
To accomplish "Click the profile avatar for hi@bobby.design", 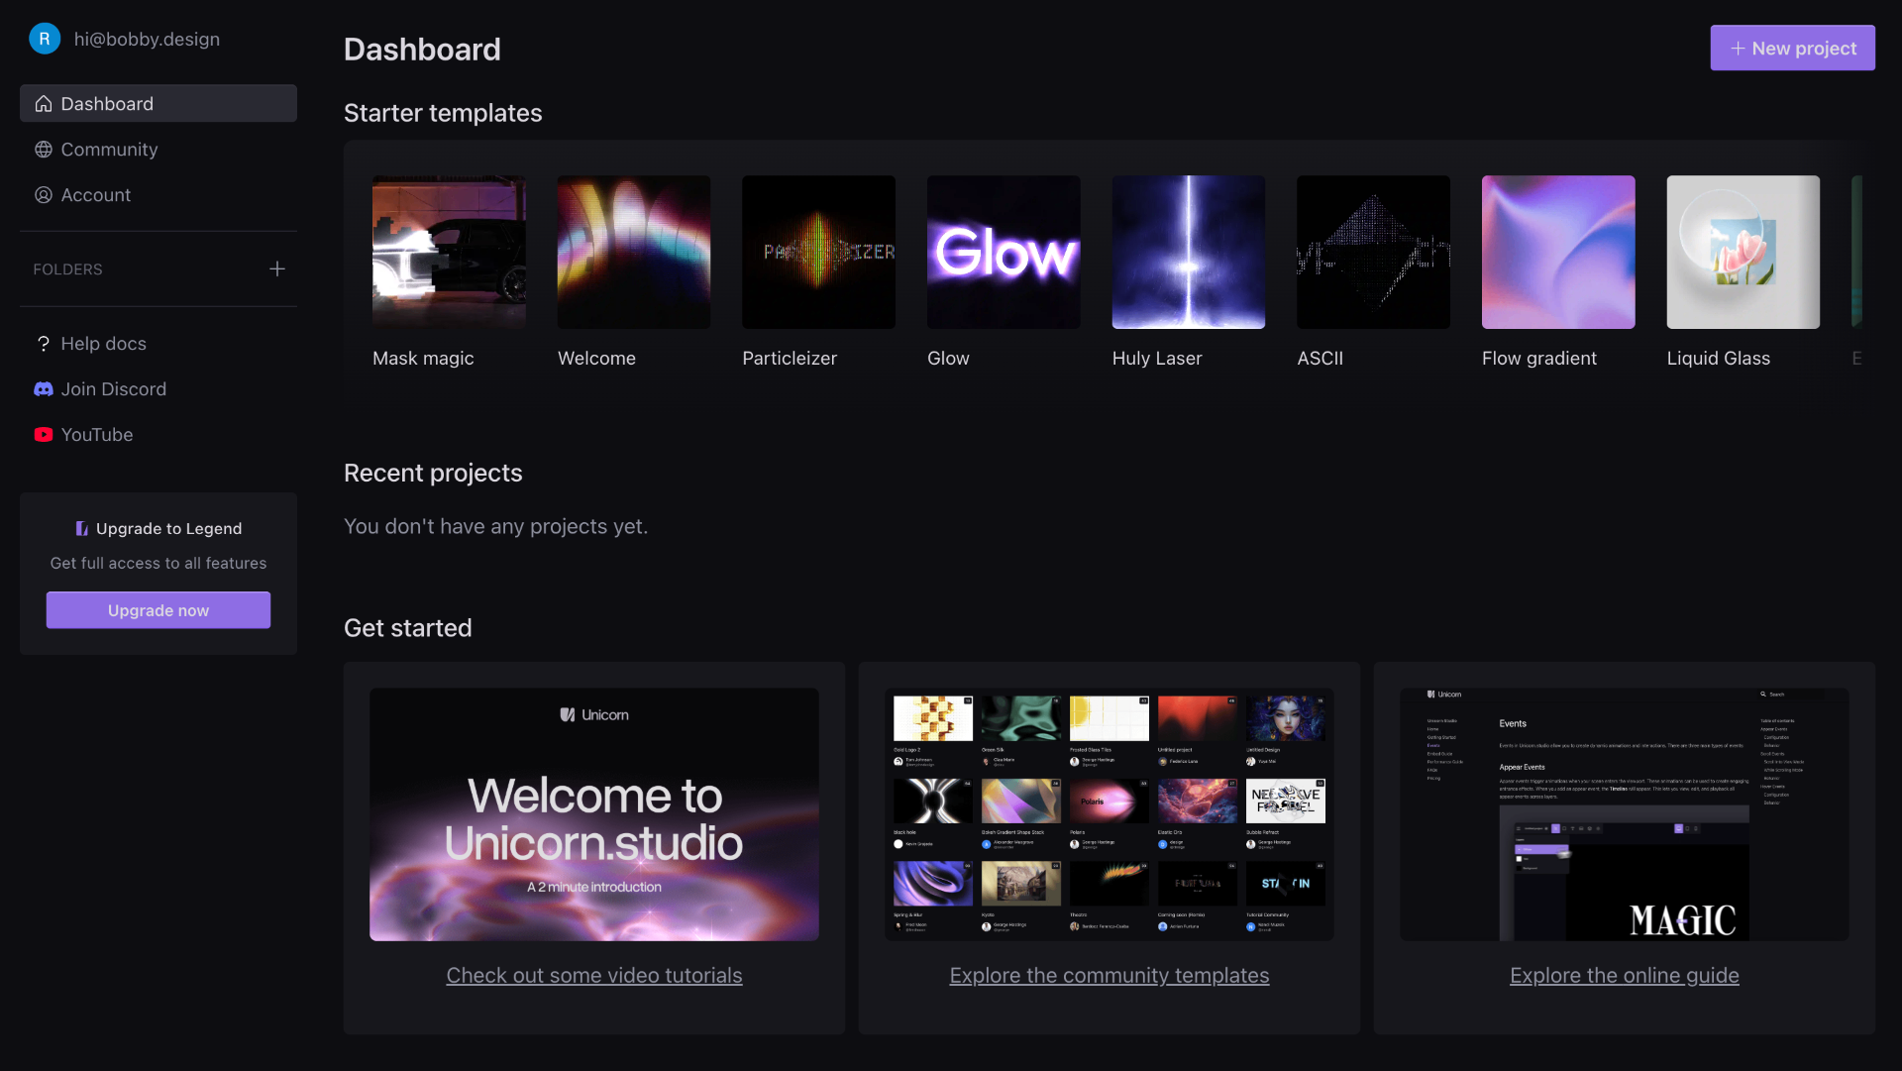I will click(x=45, y=39).
